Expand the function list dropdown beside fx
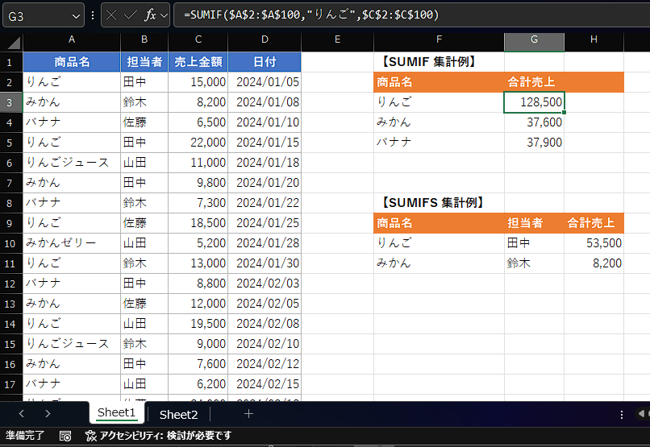Viewport: 650px width, 447px height. point(164,15)
